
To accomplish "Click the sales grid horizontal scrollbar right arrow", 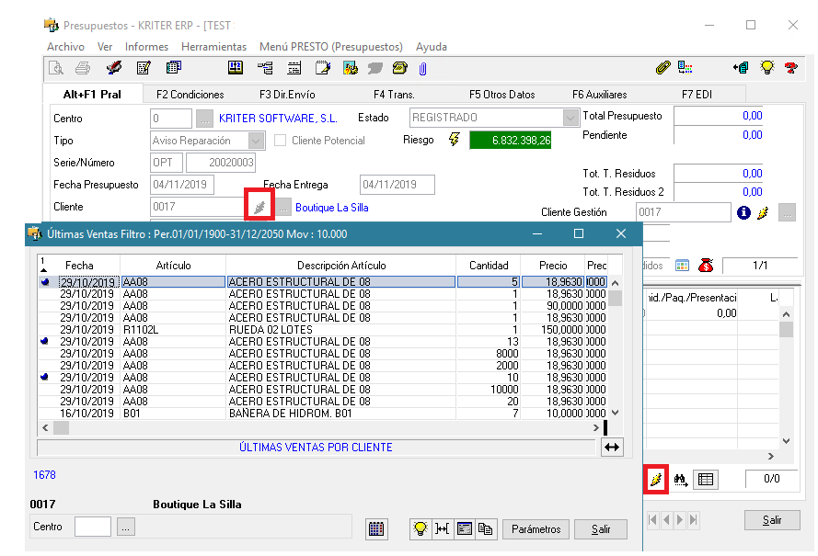I will coord(595,428).
